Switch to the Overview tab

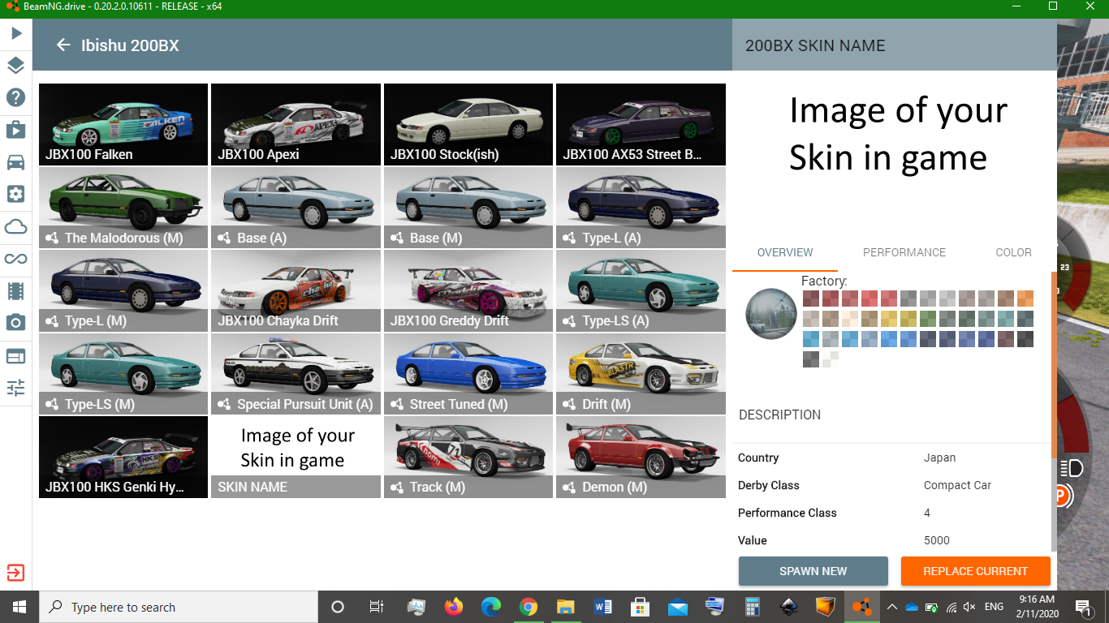(x=785, y=252)
